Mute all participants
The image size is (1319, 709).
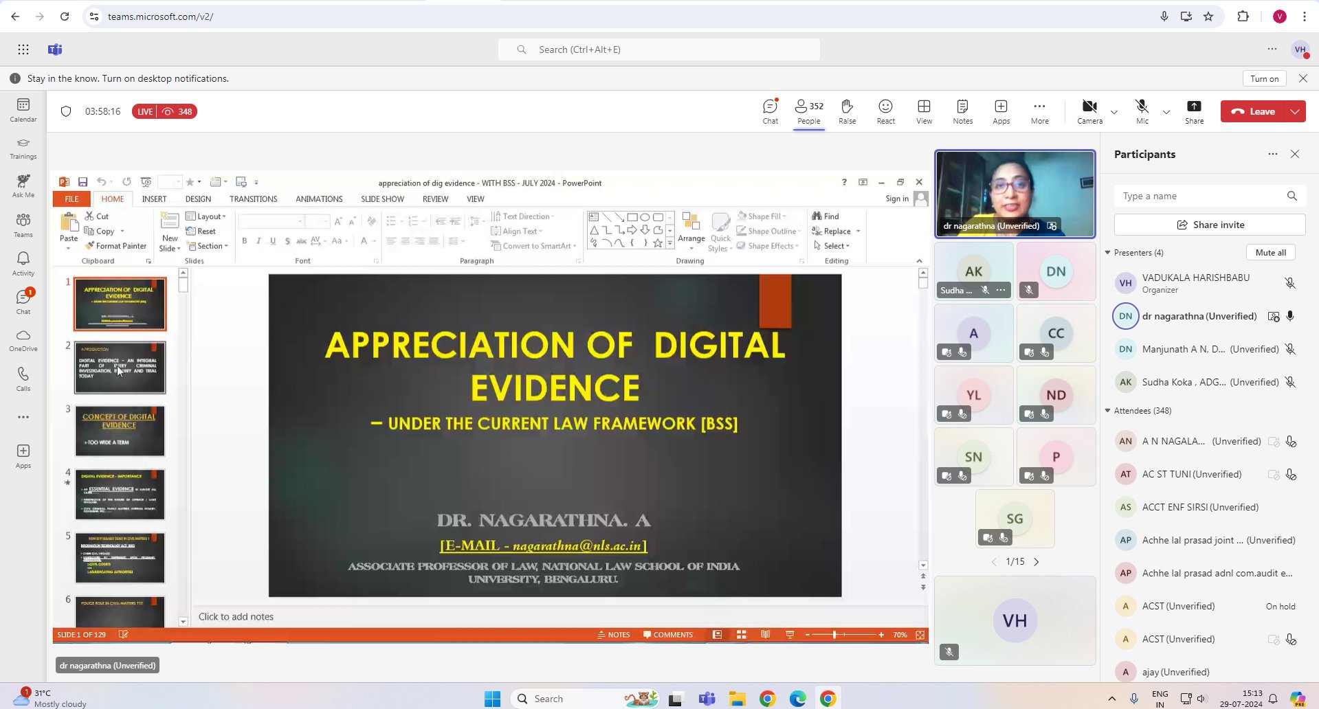pos(1270,252)
